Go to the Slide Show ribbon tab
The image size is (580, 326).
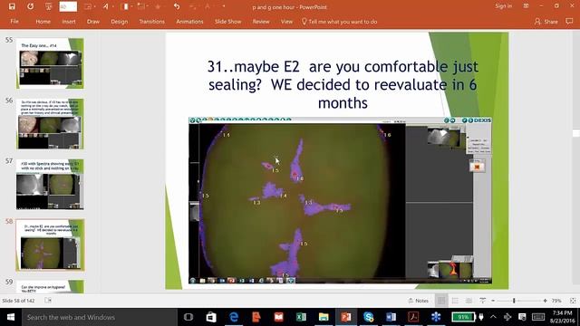coord(227,22)
